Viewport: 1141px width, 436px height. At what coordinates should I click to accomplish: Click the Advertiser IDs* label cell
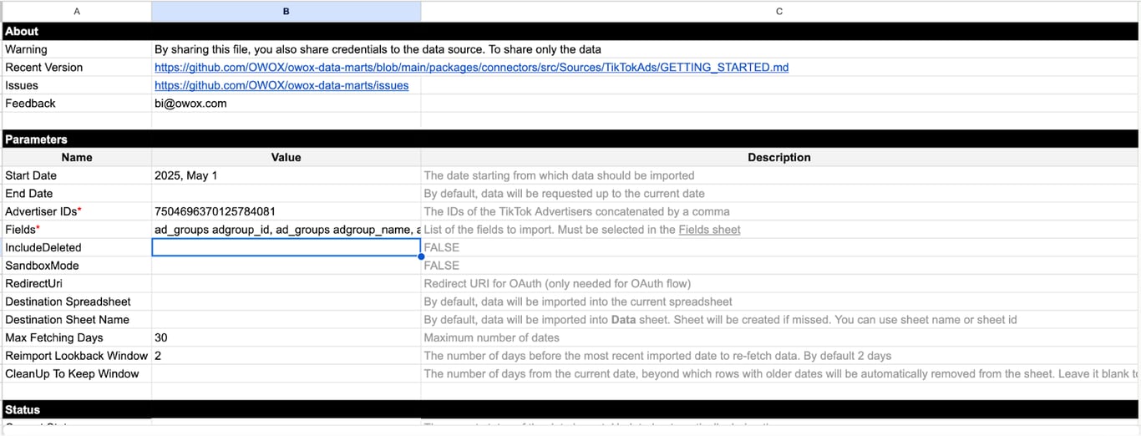click(x=77, y=211)
